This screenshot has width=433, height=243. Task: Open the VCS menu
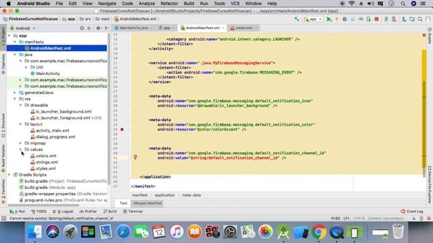[x=235, y=3]
